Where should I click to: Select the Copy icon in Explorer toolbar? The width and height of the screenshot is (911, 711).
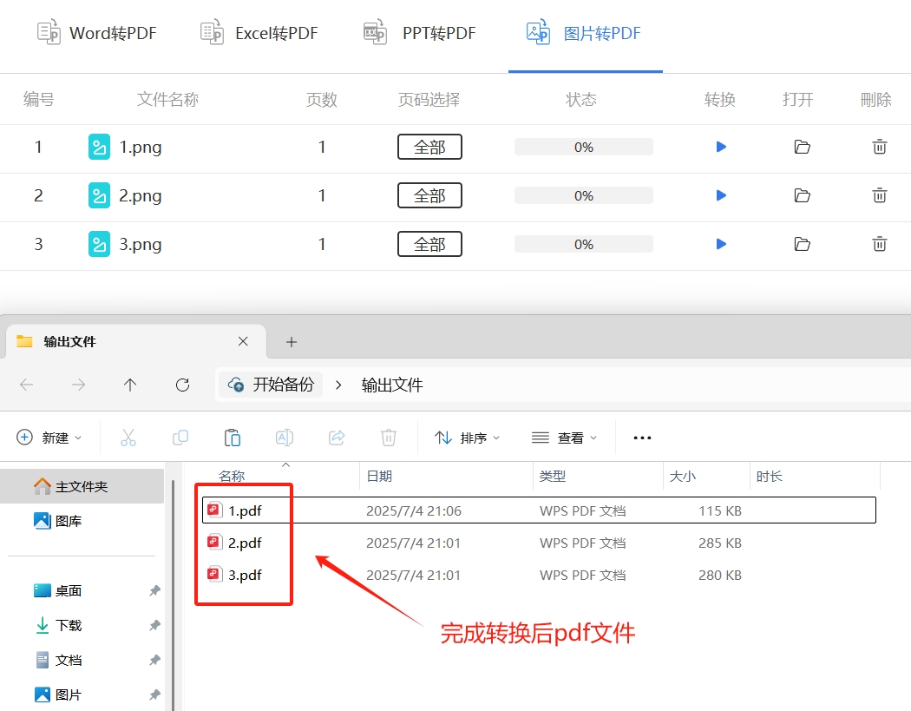click(180, 438)
